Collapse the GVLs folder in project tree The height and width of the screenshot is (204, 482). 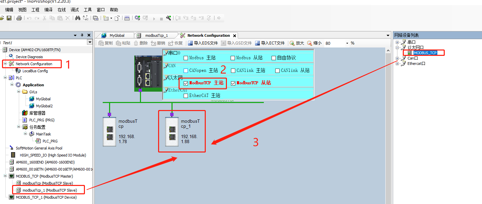click(19, 92)
